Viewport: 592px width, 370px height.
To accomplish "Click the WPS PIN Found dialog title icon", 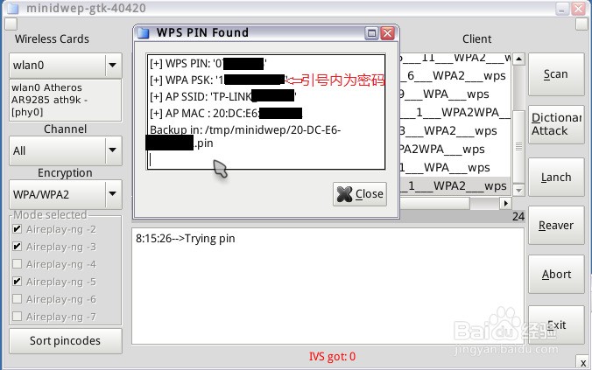I will coord(144,33).
